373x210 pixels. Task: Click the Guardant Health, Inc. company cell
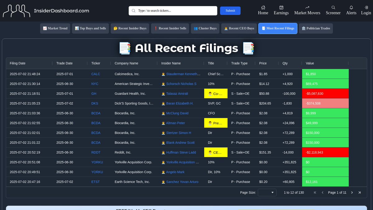tap(134, 94)
